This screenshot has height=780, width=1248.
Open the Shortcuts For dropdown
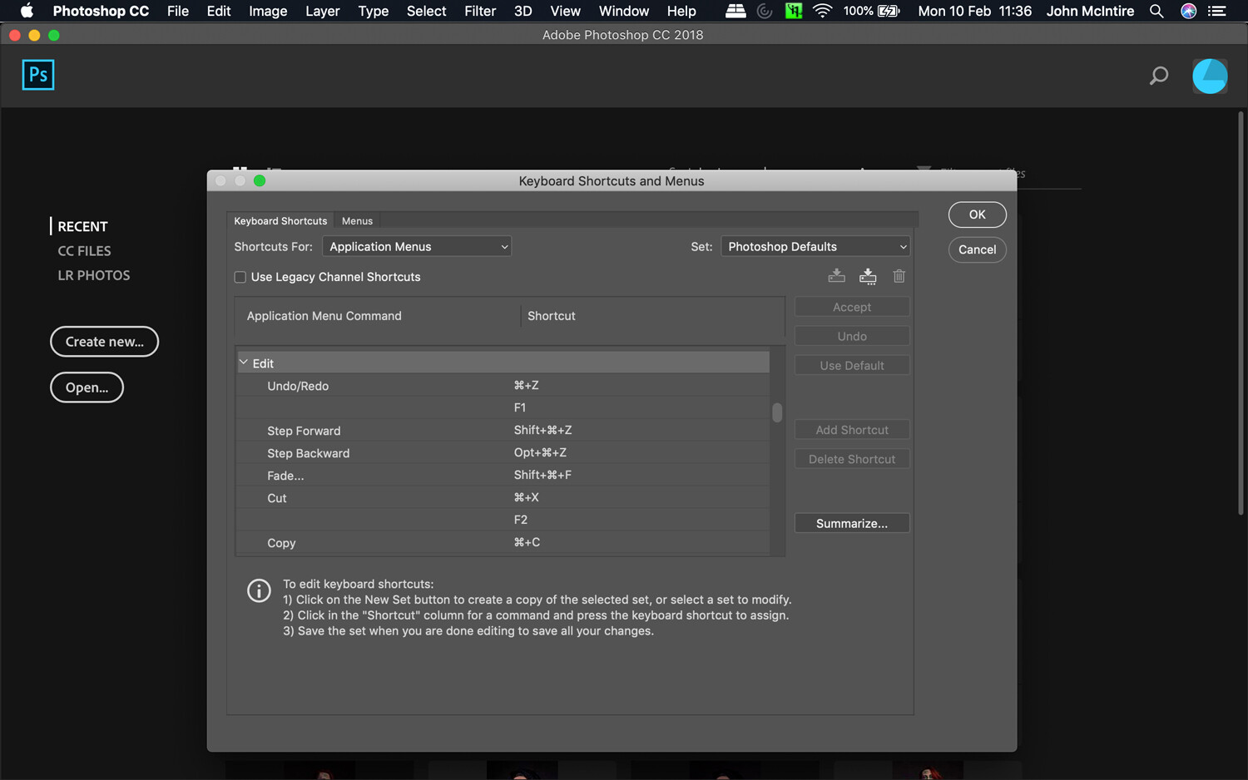coord(416,246)
